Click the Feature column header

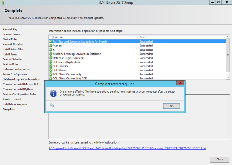(95, 37)
